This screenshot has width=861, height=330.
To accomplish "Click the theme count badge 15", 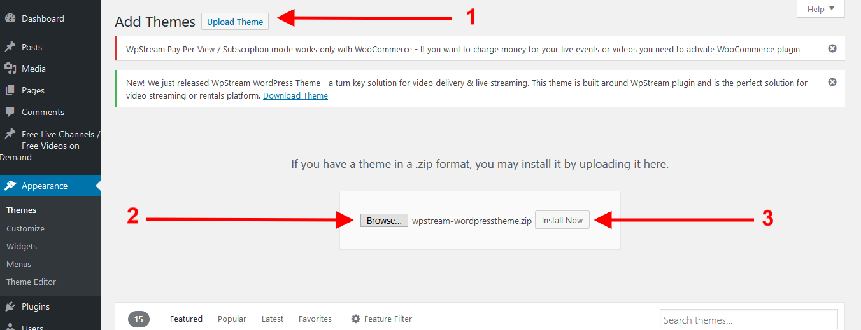I will click(x=139, y=319).
